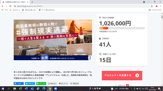
Task: Share project via Twitter ツイート button
Action: (x=30, y=83)
